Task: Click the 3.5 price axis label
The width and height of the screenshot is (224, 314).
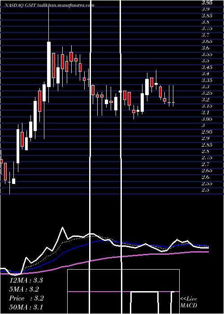Action: click(206, 61)
